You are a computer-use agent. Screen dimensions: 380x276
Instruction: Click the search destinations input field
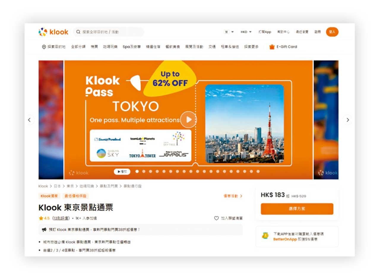point(109,32)
